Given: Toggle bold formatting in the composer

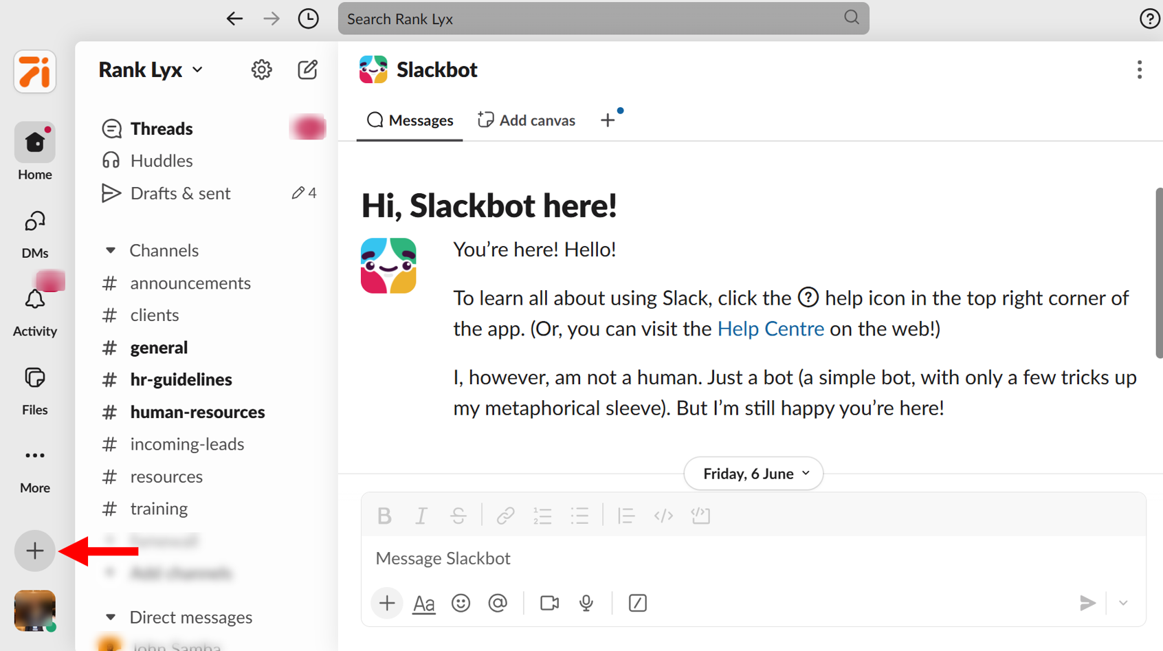Looking at the screenshot, I should tap(384, 515).
